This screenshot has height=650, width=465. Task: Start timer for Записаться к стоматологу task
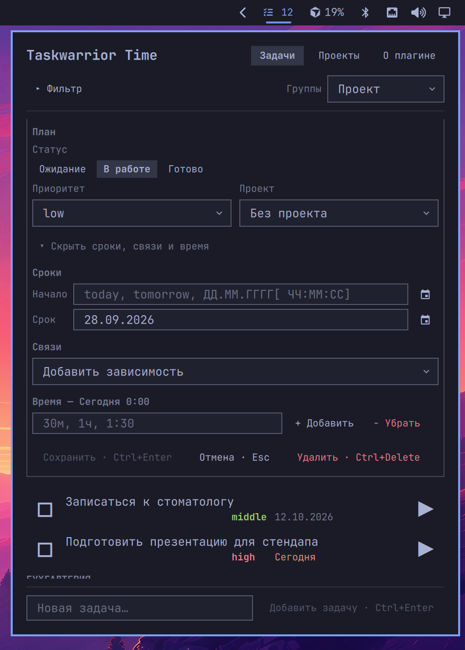[425, 509]
